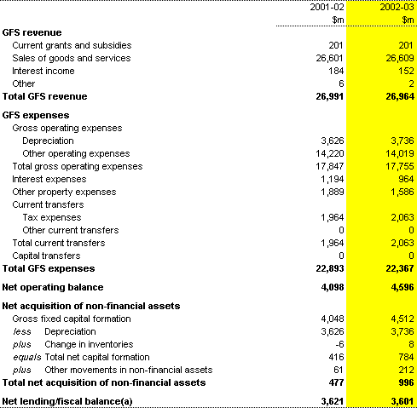This screenshot has height=408, width=417.
Task: Click 'Other movements in non-financial assets' label
Action: click(129, 371)
